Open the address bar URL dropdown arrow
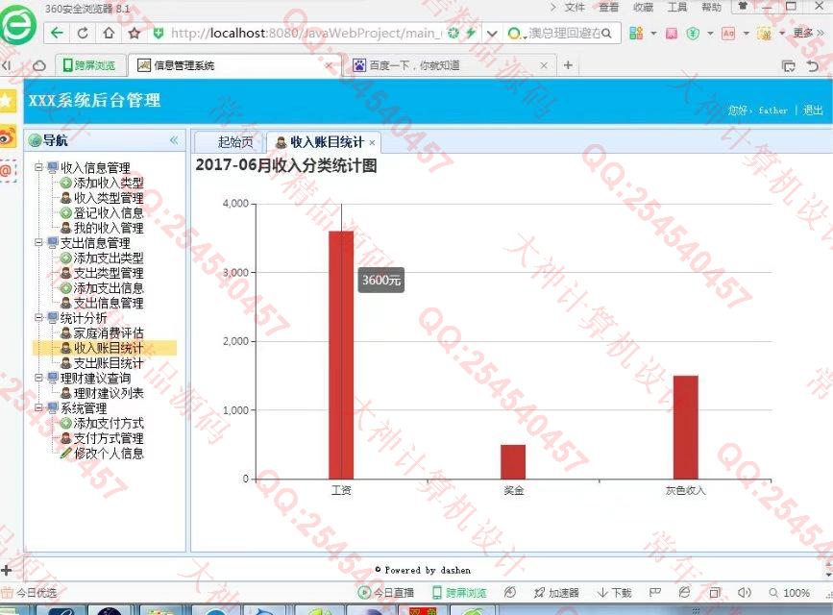Image resolution: width=833 pixels, height=615 pixels. [492, 33]
